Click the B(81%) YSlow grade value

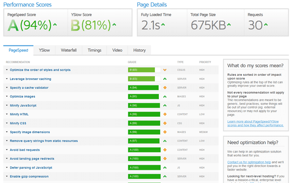coord(91,25)
